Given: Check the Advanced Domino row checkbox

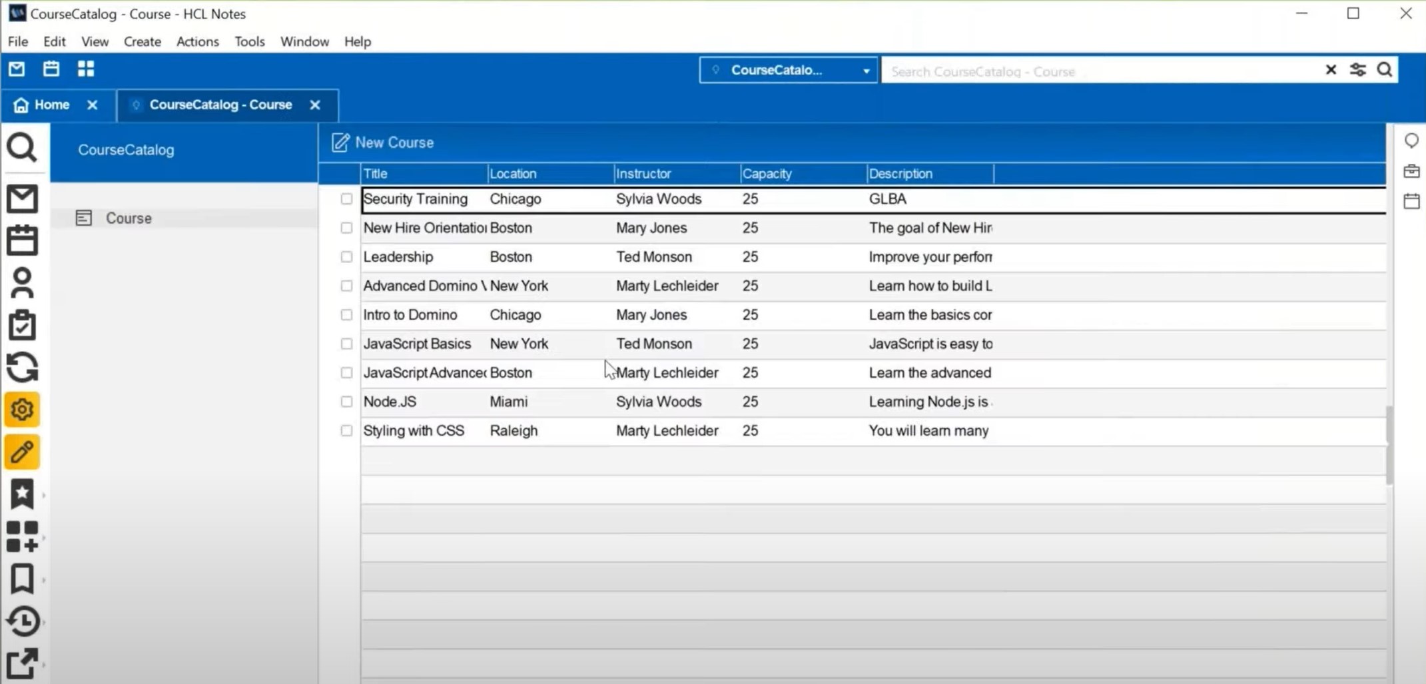Looking at the screenshot, I should [x=346, y=286].
